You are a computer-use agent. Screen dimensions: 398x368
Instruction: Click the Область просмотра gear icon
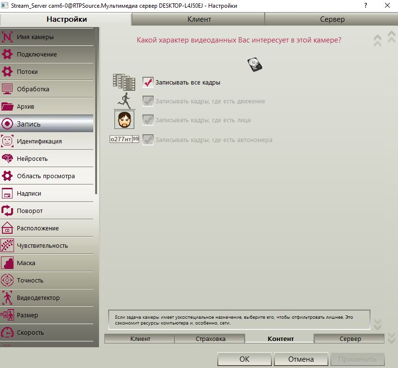click(7, 176)
